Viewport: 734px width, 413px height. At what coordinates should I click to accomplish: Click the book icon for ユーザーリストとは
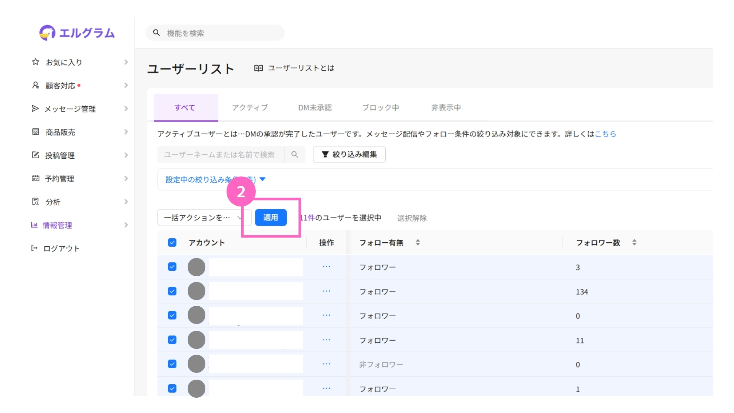(x=258, y=68)
